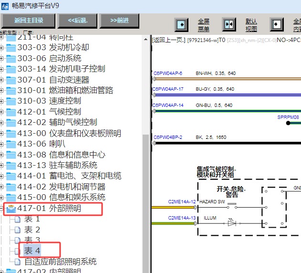Select 414-01 蓄电池、支架和电缆 item
The image size is (301, 273).
tap(69, 176)
